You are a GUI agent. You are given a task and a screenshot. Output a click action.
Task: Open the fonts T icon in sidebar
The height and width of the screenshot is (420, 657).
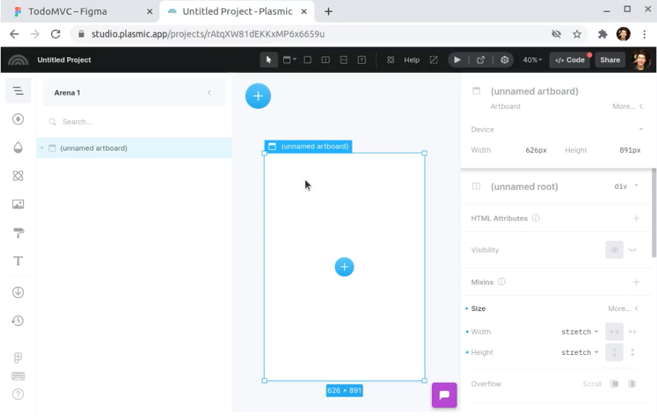(18, 261)
